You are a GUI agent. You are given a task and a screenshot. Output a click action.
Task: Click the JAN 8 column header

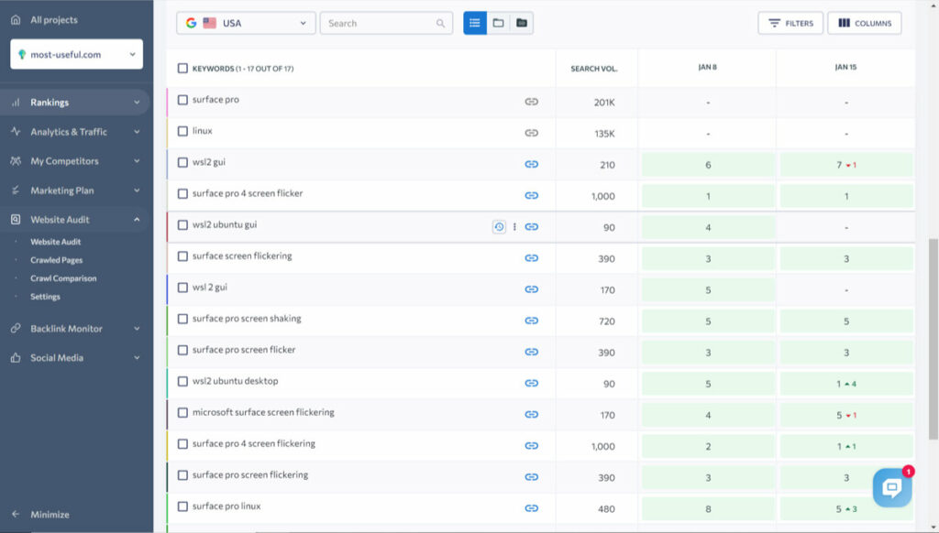click(x=707, y=67)
